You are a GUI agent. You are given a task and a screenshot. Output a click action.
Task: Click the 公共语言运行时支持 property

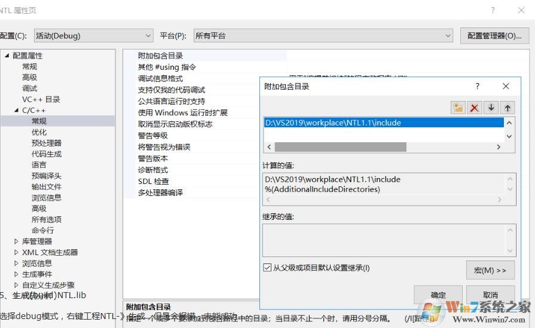[172, 101]
